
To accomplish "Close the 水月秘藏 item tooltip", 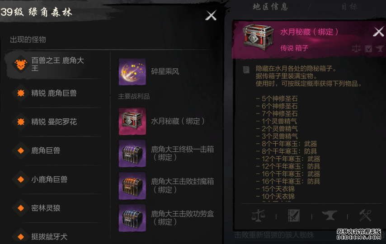I will click(x=378, y=32).
